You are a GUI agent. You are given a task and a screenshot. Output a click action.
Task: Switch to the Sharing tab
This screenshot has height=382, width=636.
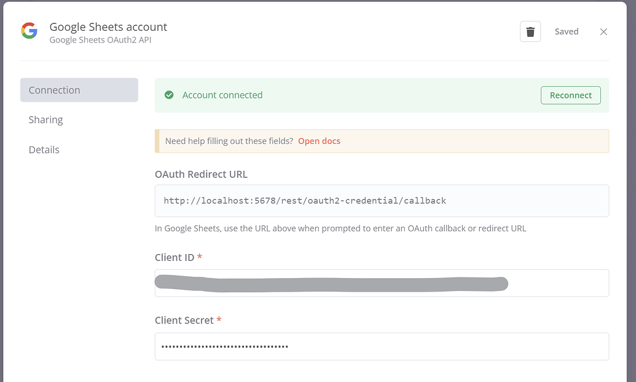(46, 120)
